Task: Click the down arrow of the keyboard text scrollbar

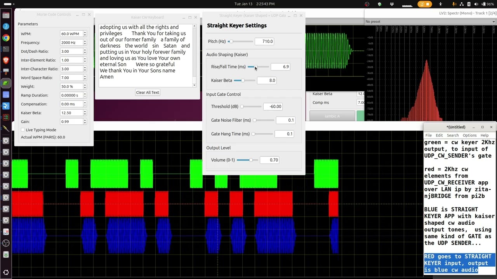Action: point(195,85)
